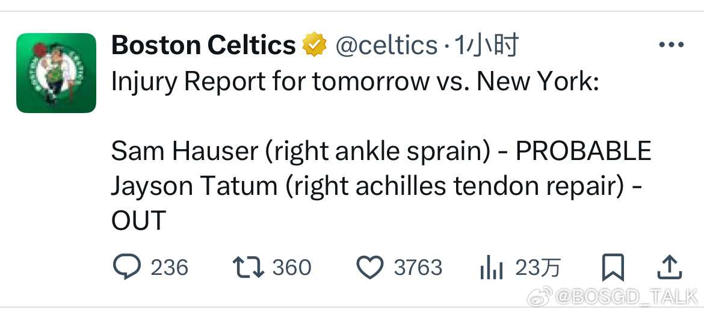This screenshot has height=314, width=704.
Task: Visit the @celtics handle link
Action: 386,45
